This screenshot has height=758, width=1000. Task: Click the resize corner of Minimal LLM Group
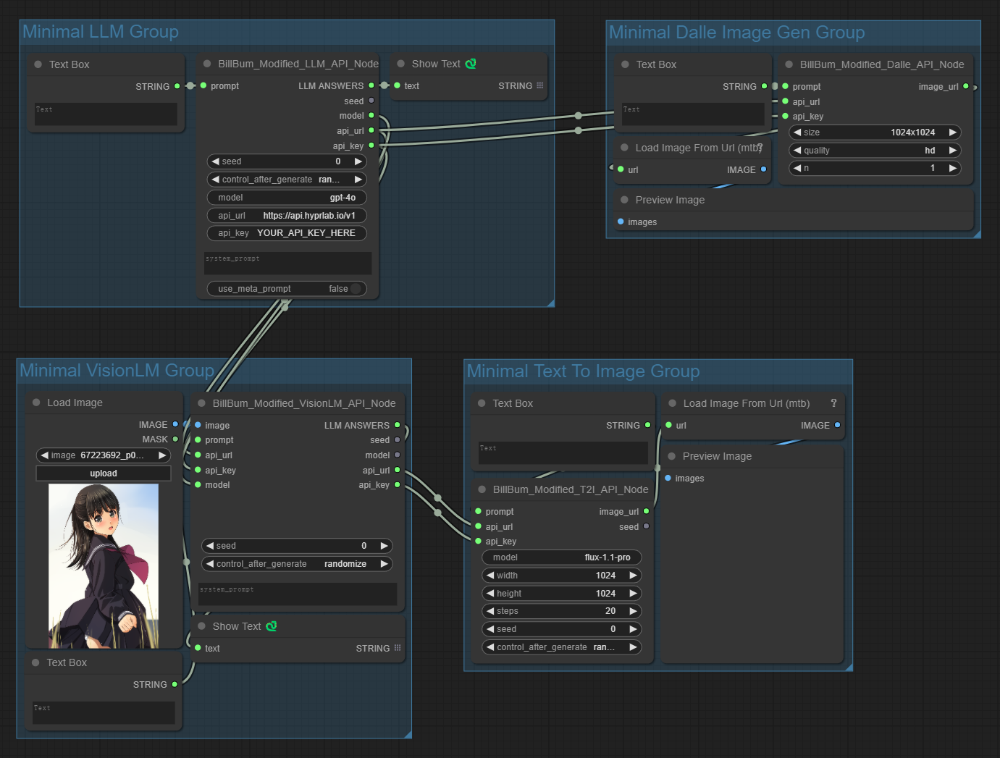point(551,303)
